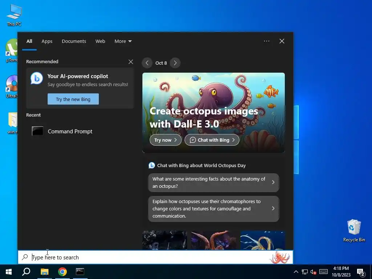The height and width of the screenshot is (279, 372).
Task: Open the network status tray icon
Action: coord(305,272)
